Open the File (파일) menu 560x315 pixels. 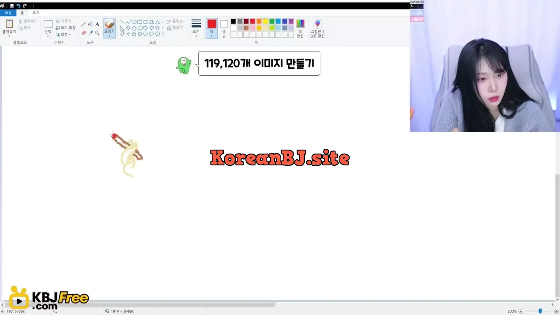[8, 13]
